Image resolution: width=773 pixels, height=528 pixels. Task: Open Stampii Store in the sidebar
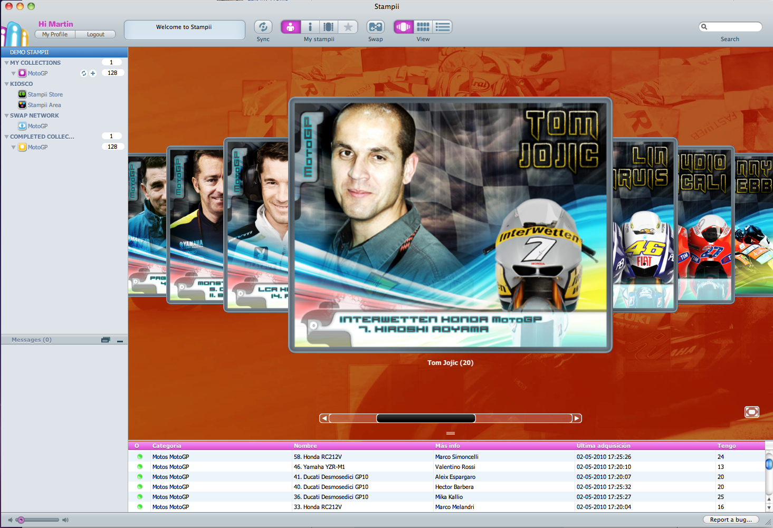[x=45, y=94]
